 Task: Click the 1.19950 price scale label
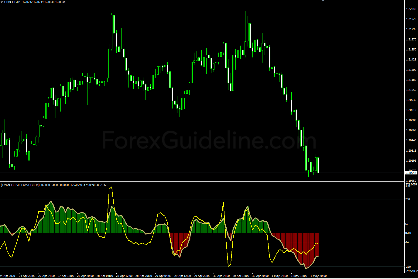(411, 181)
